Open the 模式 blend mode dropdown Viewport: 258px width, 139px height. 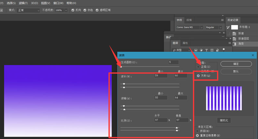[28, 10]
